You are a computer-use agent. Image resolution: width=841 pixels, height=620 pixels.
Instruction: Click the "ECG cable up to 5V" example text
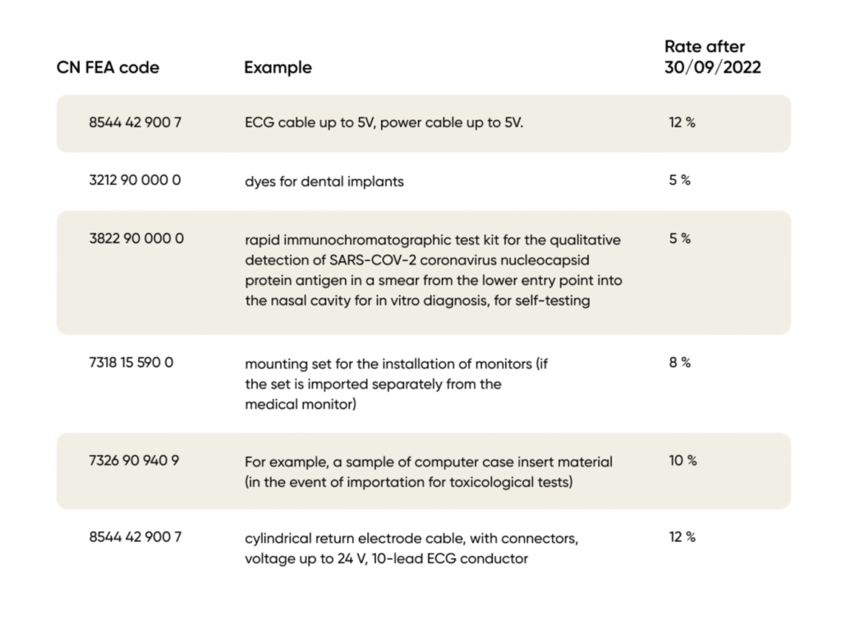pyautogui.click(x=384, y=122)
